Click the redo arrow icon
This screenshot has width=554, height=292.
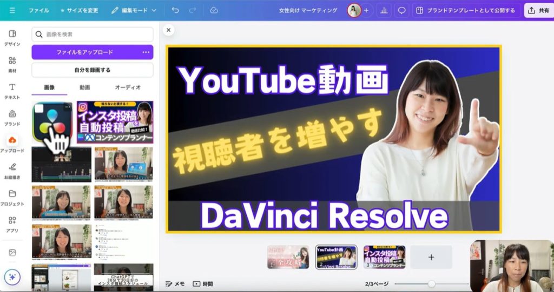tap(193, 10)
